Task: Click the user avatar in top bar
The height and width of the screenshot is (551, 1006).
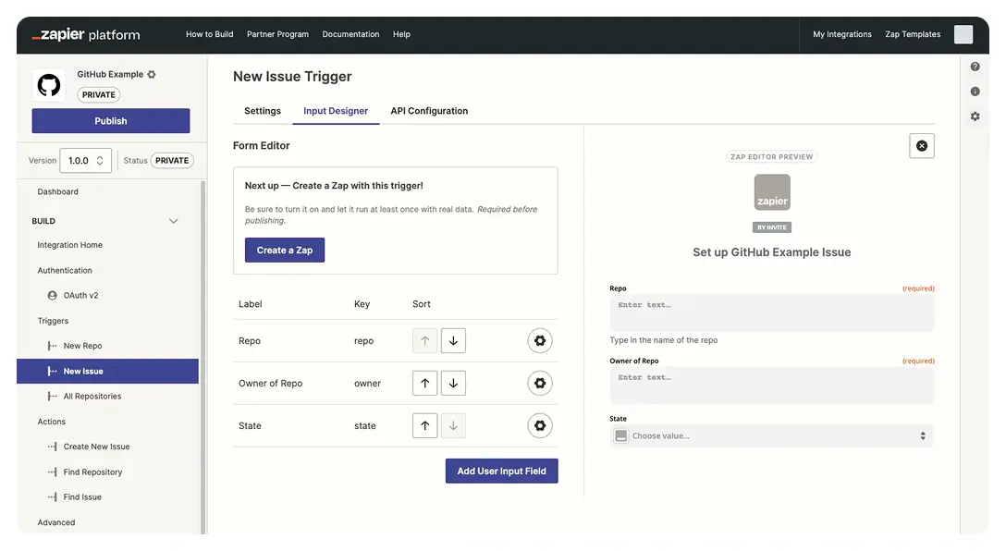Action: pyautogui.click(x=963, y=34)
